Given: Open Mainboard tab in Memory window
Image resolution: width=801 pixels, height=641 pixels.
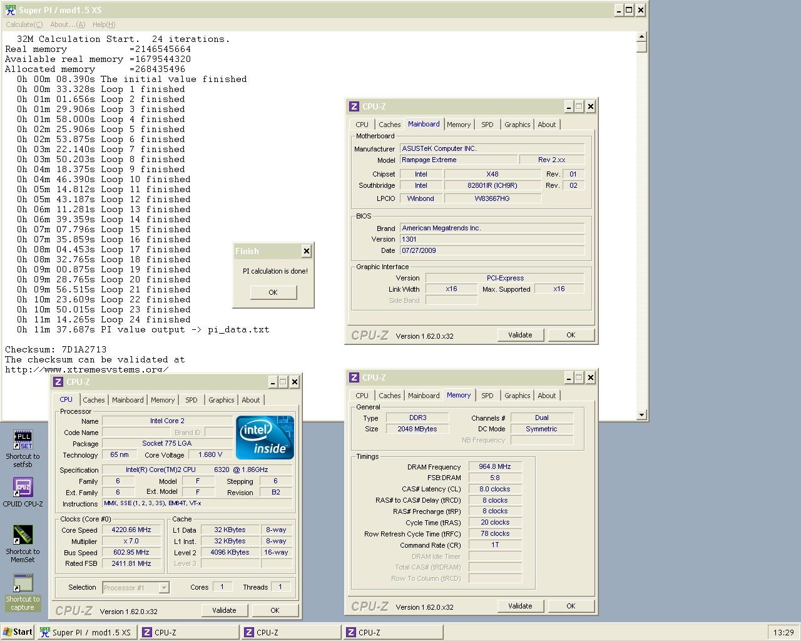Looking at the screenshot, I should (x=424, y=396).
